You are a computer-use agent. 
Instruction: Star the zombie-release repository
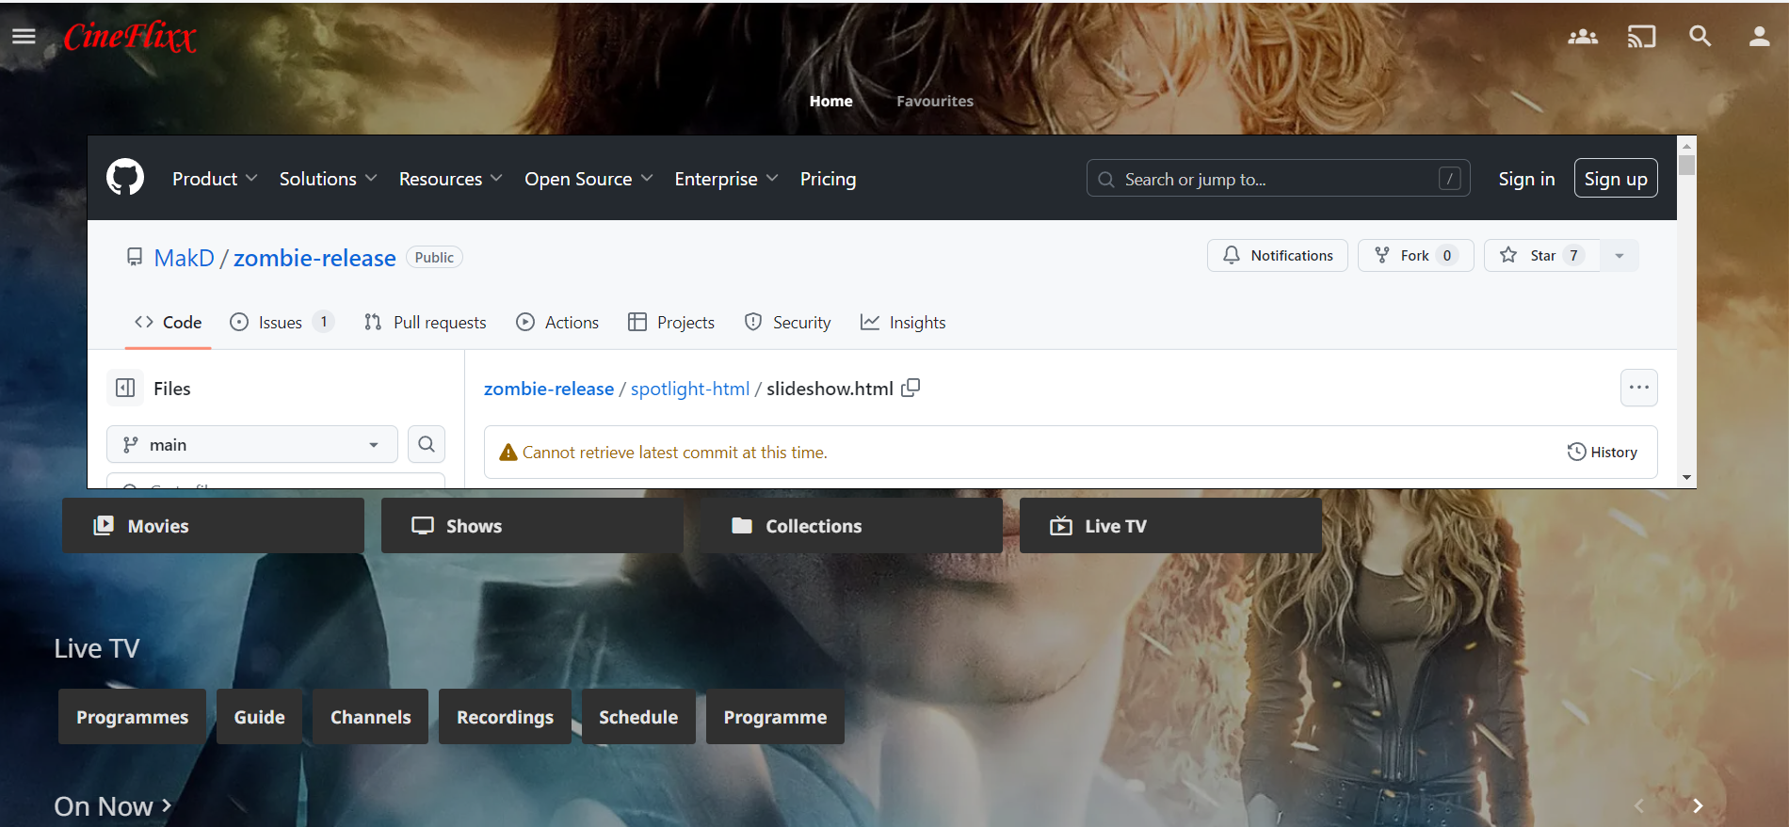pyautogui.click(x=1542, y=255)
